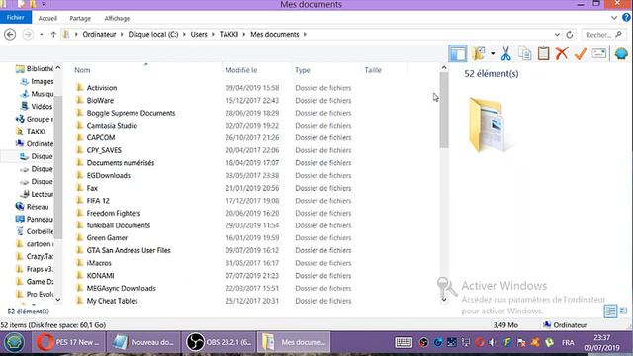Open OBS 23.2.1 taskbar item
This screenshot has height=356, width=633.
219,343
